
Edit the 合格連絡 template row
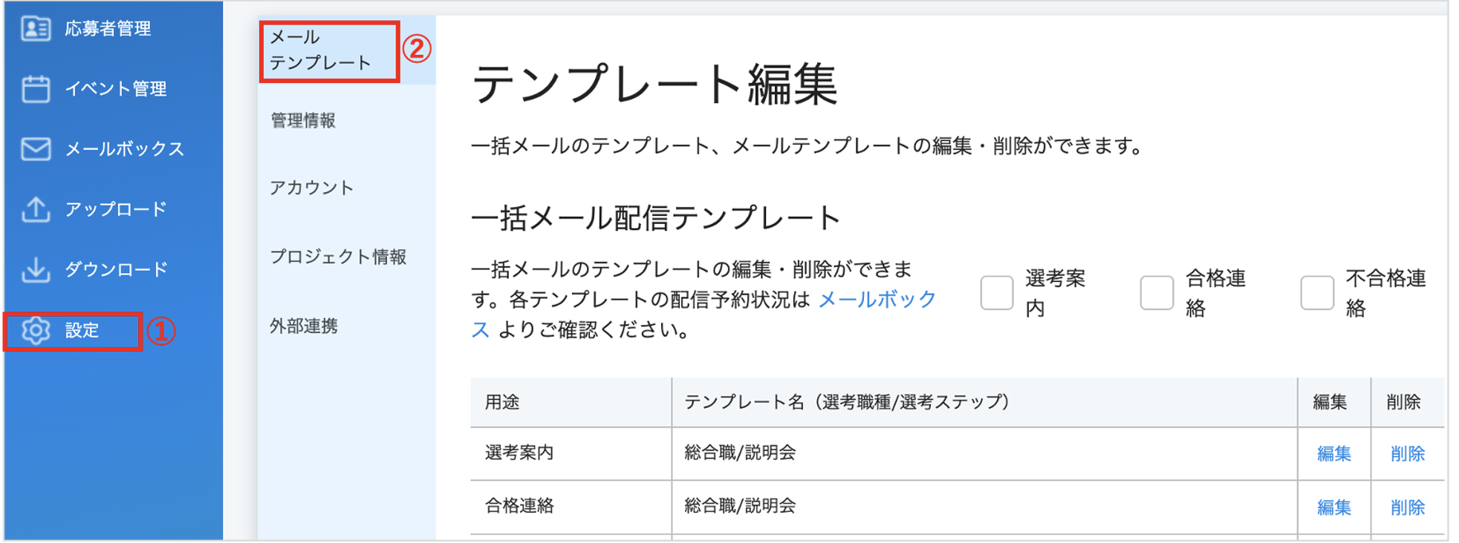1333,507
